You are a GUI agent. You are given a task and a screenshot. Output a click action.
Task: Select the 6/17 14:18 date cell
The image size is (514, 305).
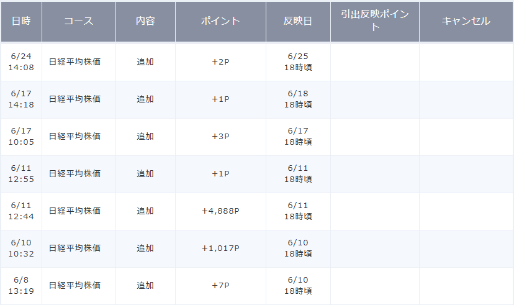point(21,99)
